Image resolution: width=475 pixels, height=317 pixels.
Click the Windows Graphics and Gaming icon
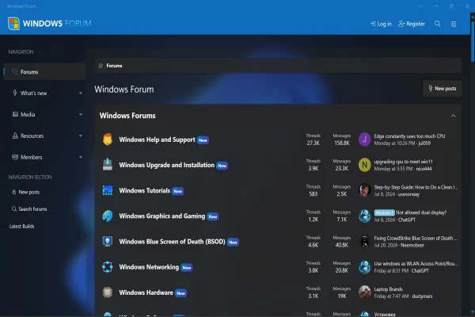[108, 216]
